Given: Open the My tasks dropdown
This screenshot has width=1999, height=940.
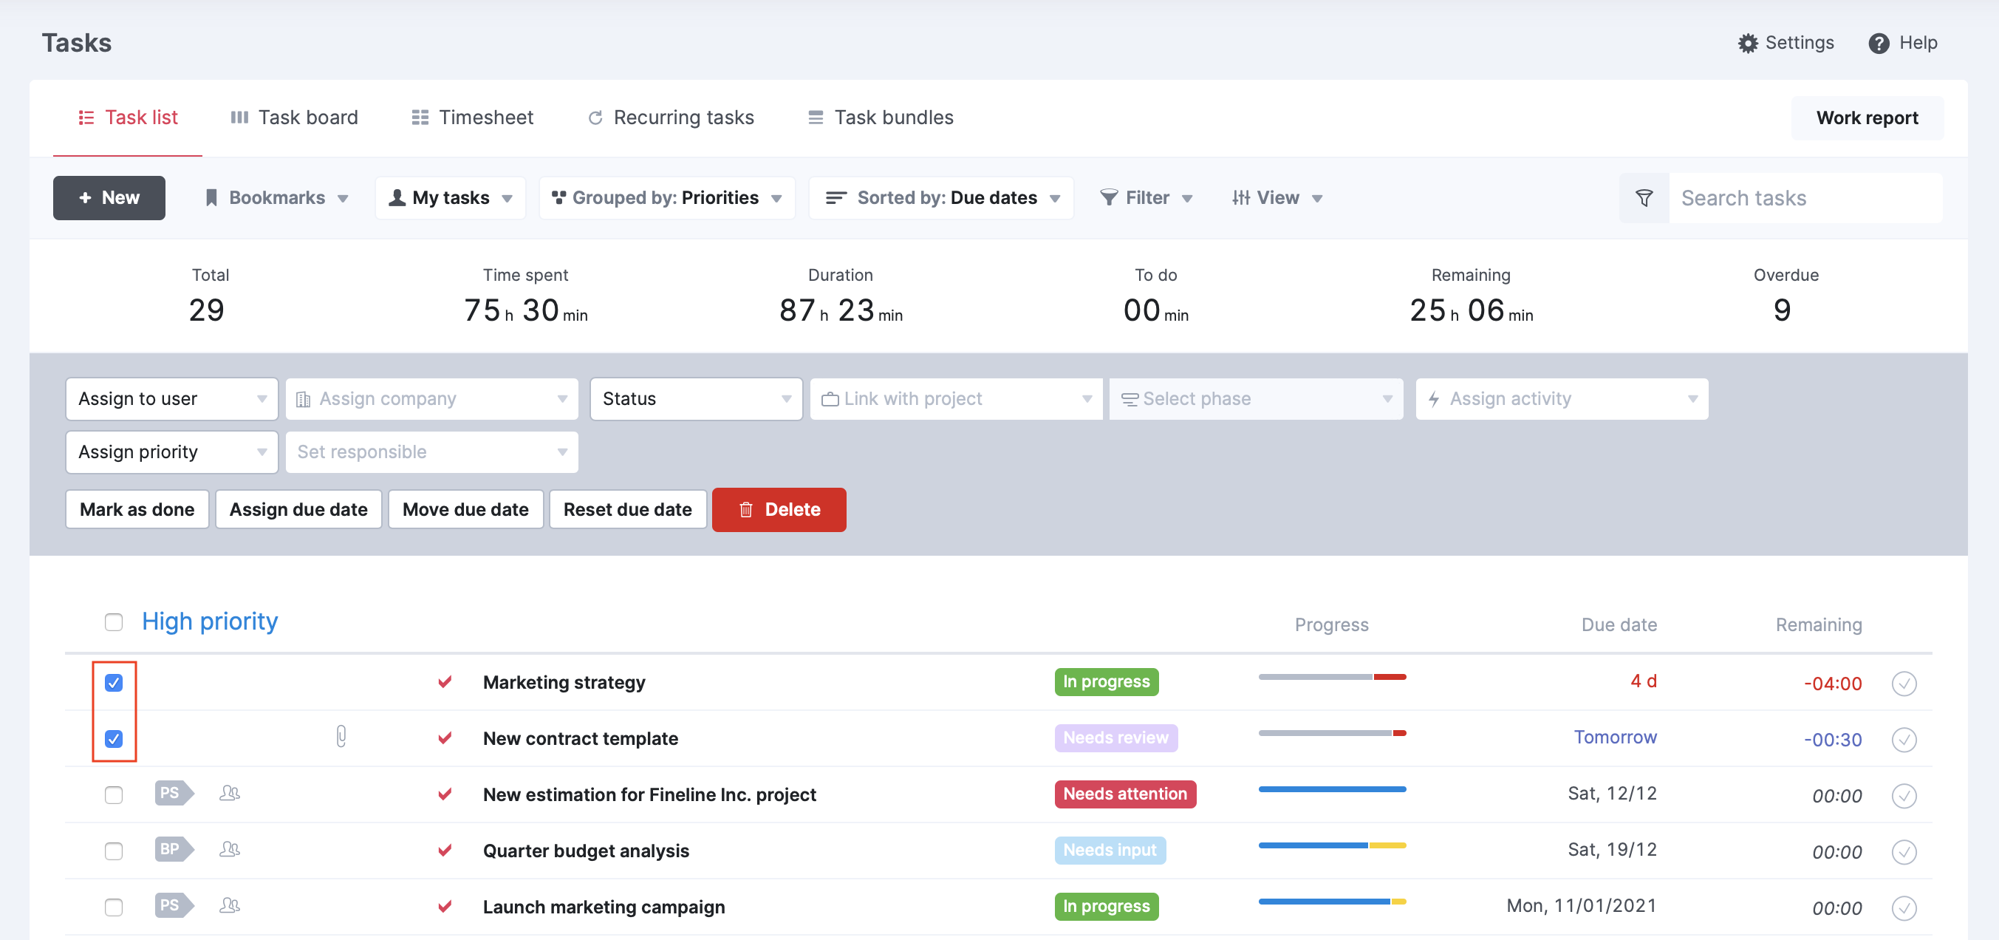Looking at the screenshot, I should pos(450,198).
